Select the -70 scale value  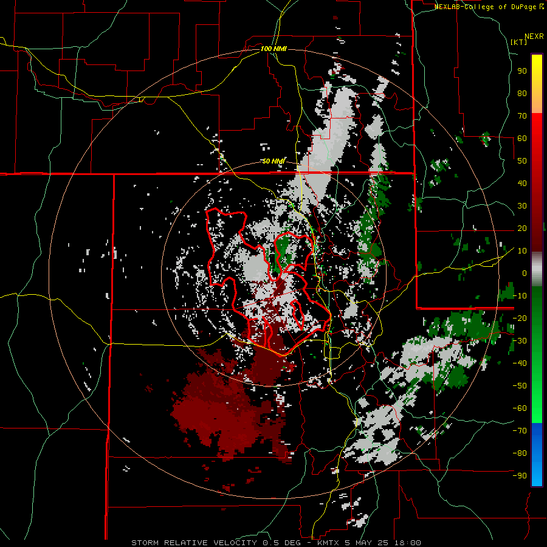click(520, 431)
